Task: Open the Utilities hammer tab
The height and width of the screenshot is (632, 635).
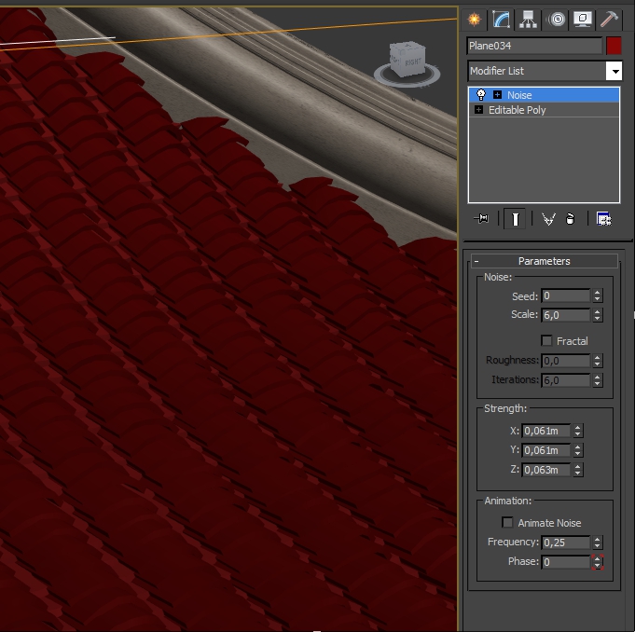Action: tap(609, 19)
